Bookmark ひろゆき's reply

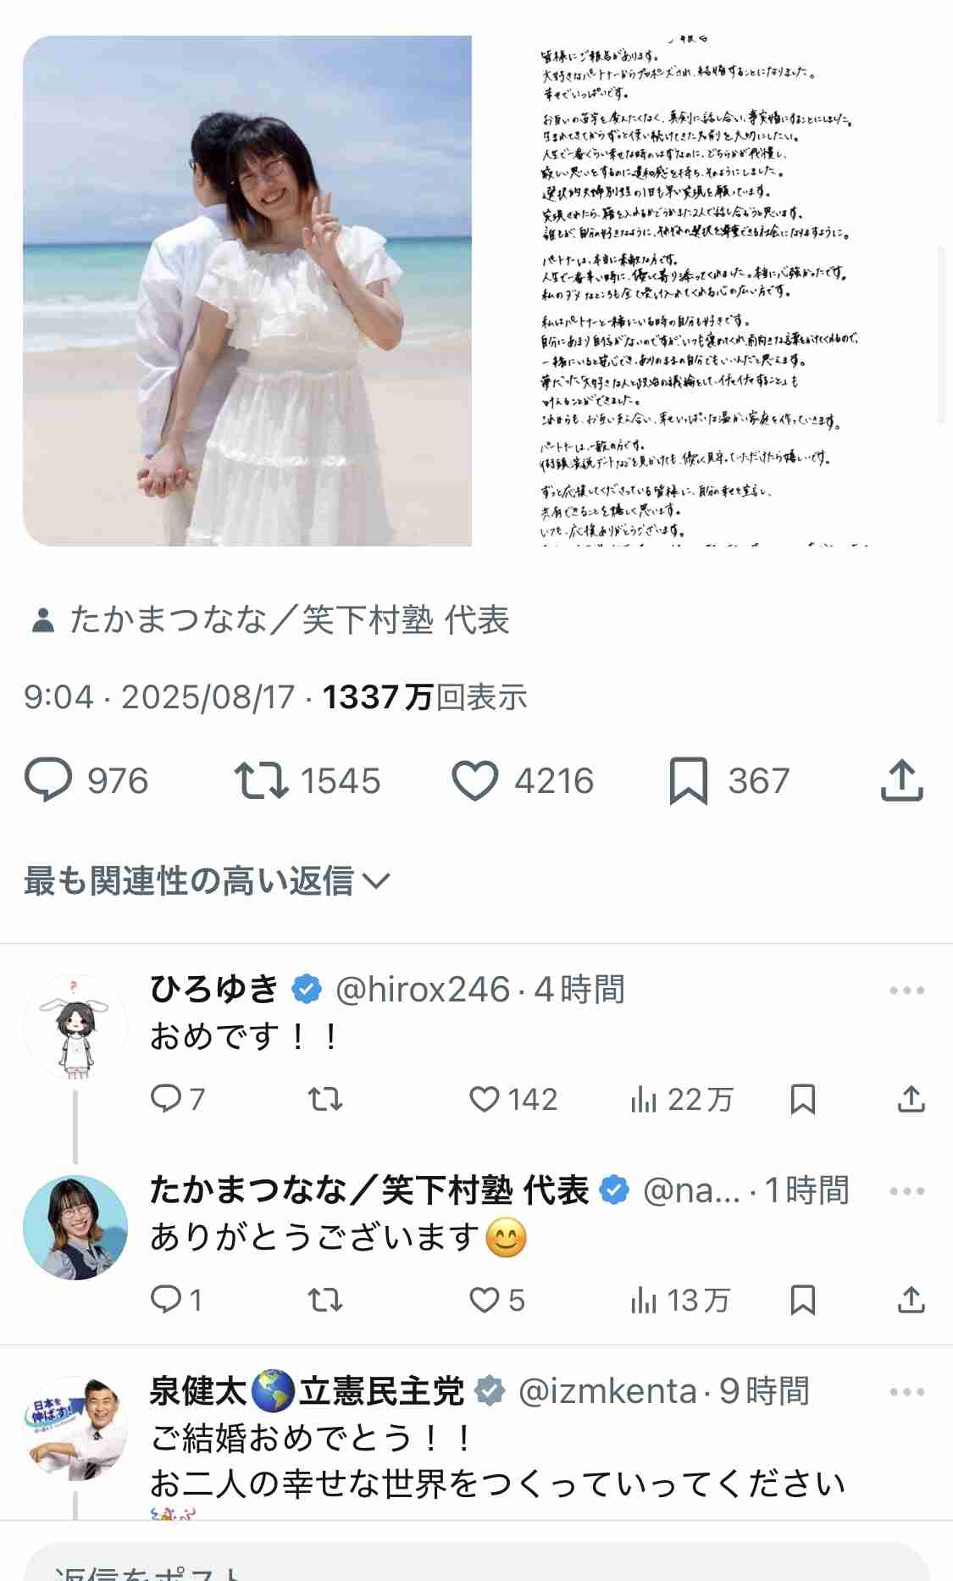pyautogui.click(x=802, y=1099)
